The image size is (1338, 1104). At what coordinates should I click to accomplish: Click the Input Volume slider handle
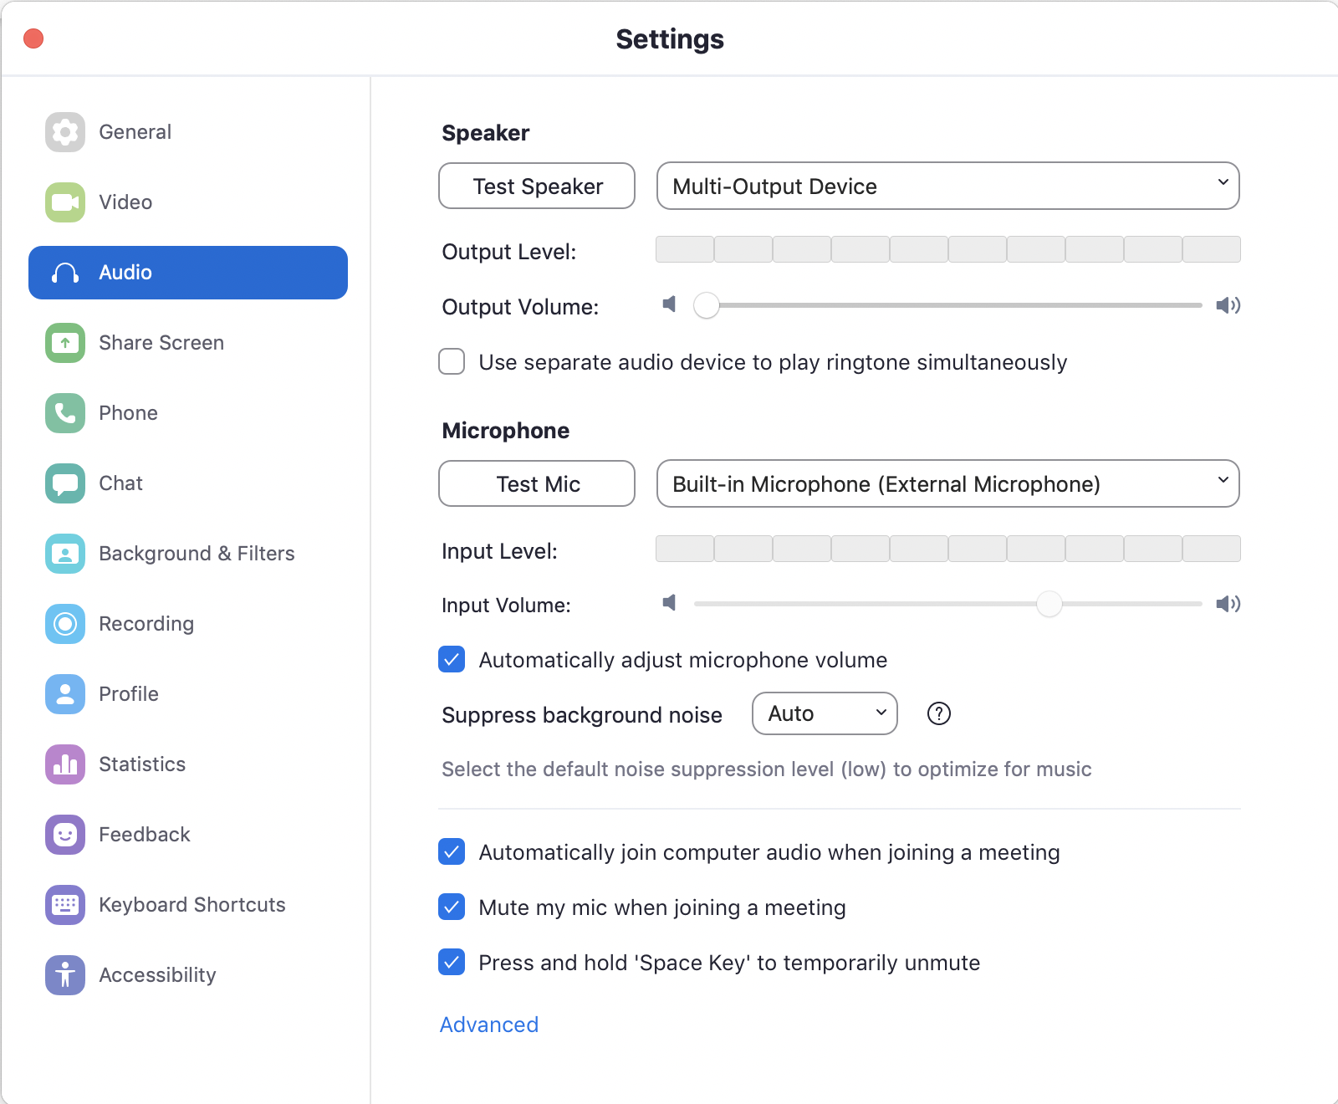pyautogui.click(x=1049, y=604)
